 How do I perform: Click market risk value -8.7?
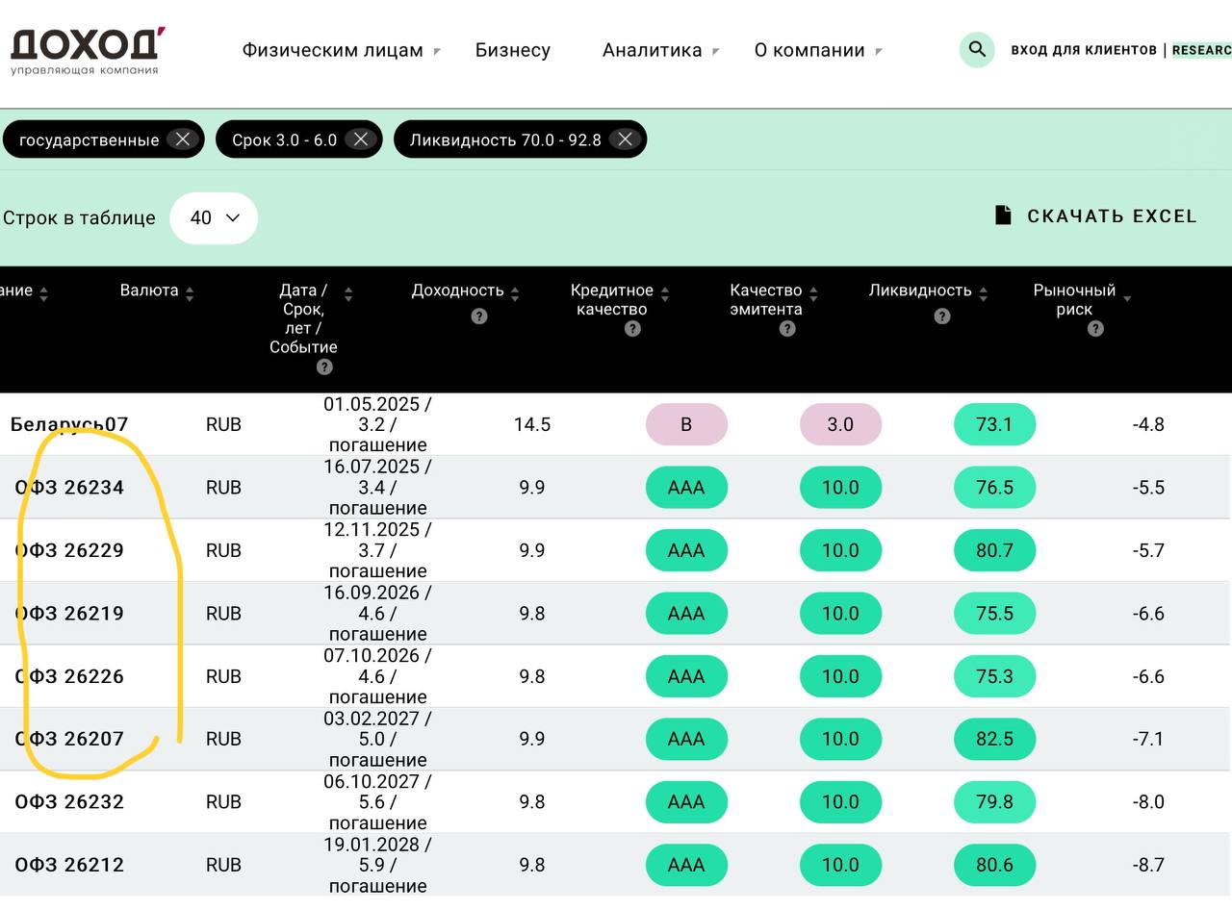pyautogui.click(x=1148, y=865)
